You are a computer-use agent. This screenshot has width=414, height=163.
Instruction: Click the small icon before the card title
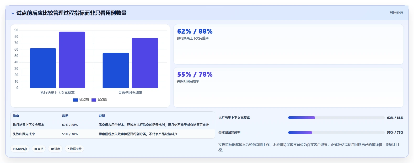pos(12,13)
